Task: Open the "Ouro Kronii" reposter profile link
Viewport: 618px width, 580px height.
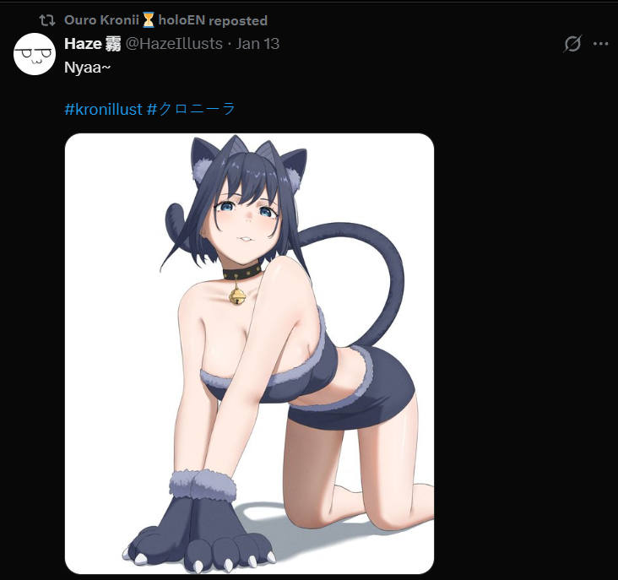Action: (101, 20)
